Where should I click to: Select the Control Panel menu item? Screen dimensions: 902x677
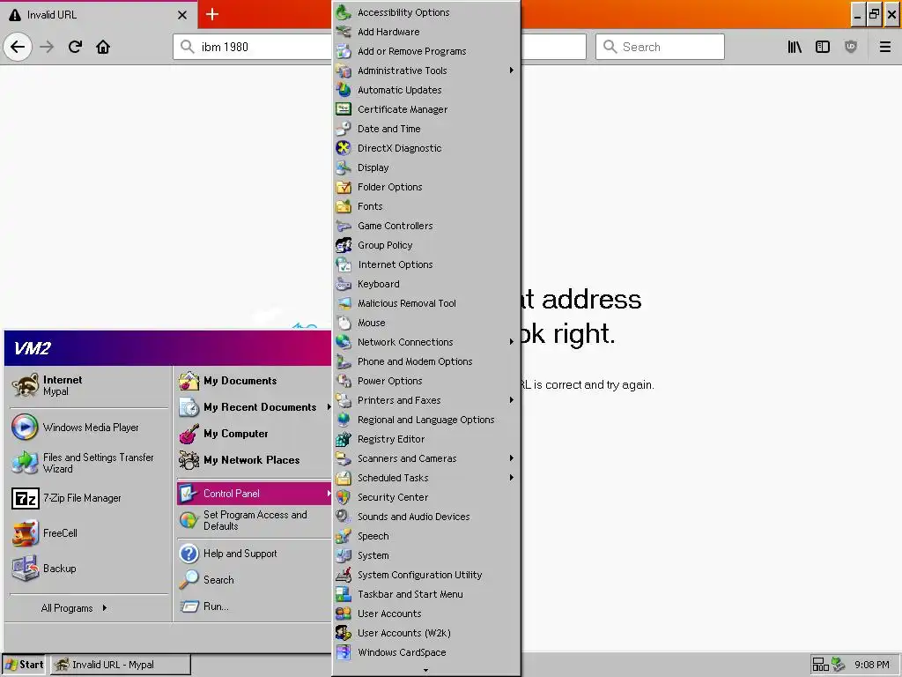click(254, 494)
